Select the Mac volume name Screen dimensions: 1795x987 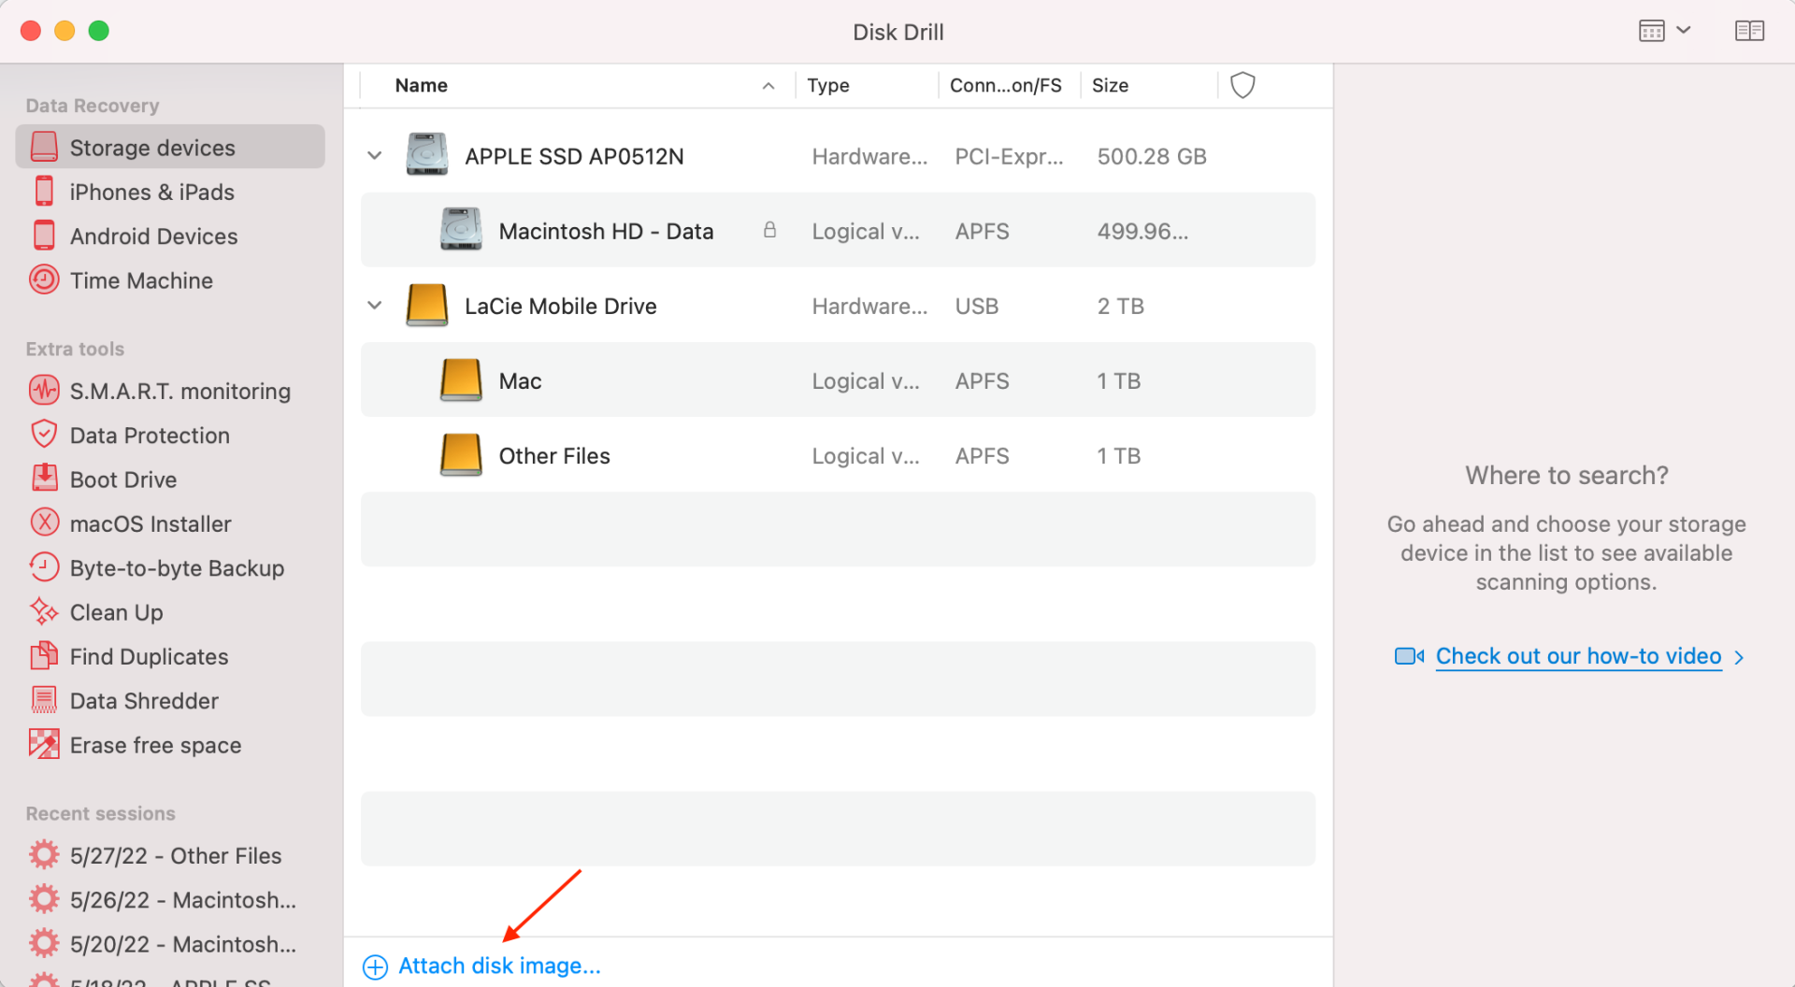520,380
